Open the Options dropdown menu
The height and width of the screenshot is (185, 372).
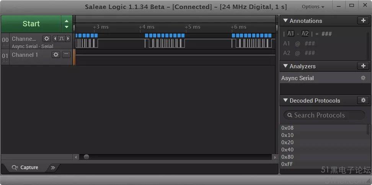[x=313, y=7]
